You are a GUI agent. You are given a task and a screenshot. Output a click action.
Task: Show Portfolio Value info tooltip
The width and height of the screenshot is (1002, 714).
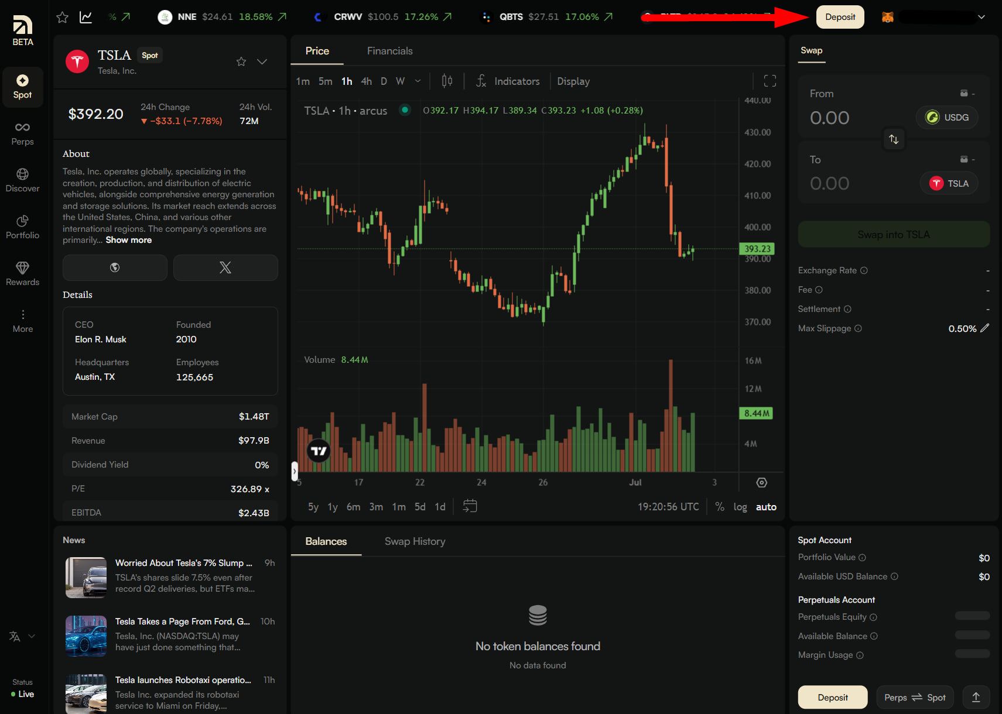tap(862, 558)
